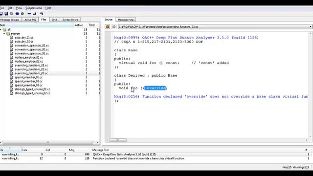Click the file tree horizontal scrollbar
The image size is (313, 176).
coord(48,142)
